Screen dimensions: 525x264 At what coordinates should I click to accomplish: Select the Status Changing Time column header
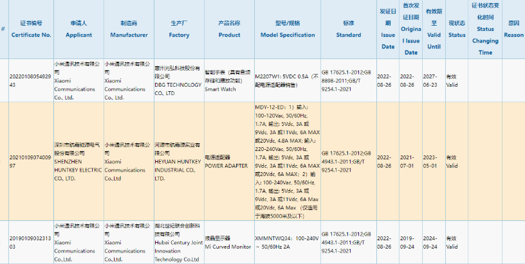[x=485, y=29]
